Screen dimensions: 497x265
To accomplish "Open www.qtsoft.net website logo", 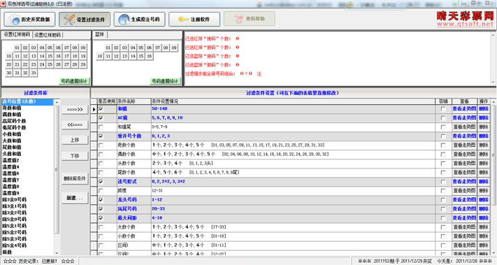I will pos(465,24).
